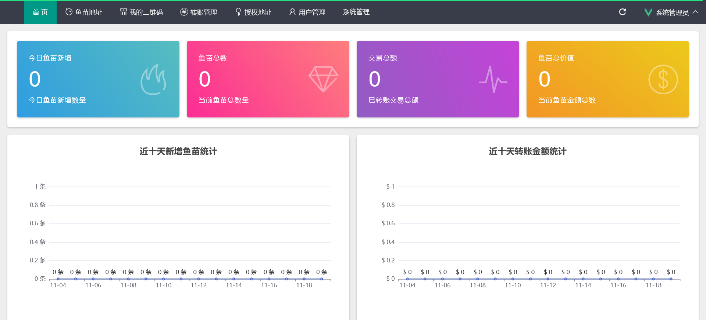
Task: Click the 11-04 point on 转账金额 chart
Action: (x=407, y=279)
